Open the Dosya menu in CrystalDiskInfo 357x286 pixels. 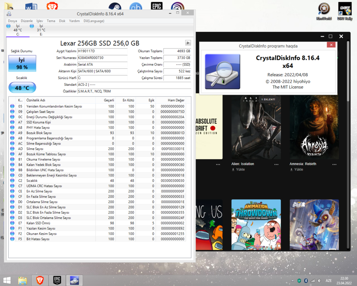[13, 21]
